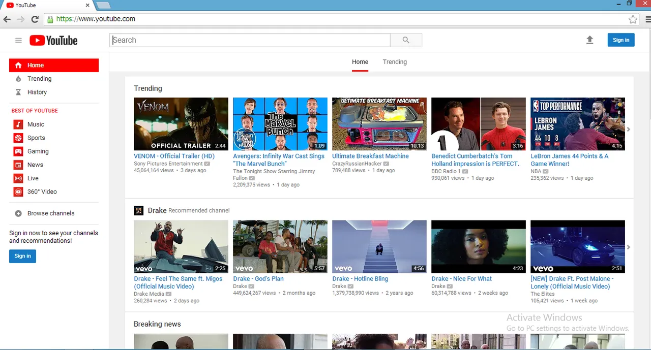Click in the Search input field
The height and width of the screenshot is (350, 651).
(x=250, y=40)
